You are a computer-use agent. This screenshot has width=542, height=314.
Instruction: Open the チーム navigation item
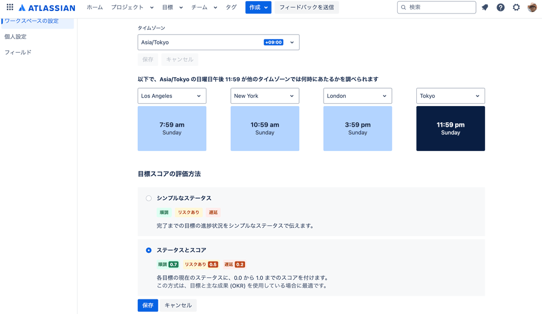pos(199,7)
